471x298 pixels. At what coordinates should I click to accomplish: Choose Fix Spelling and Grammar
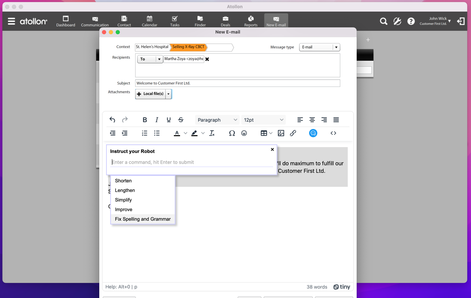pyautogui.click(x=143, y=219)
